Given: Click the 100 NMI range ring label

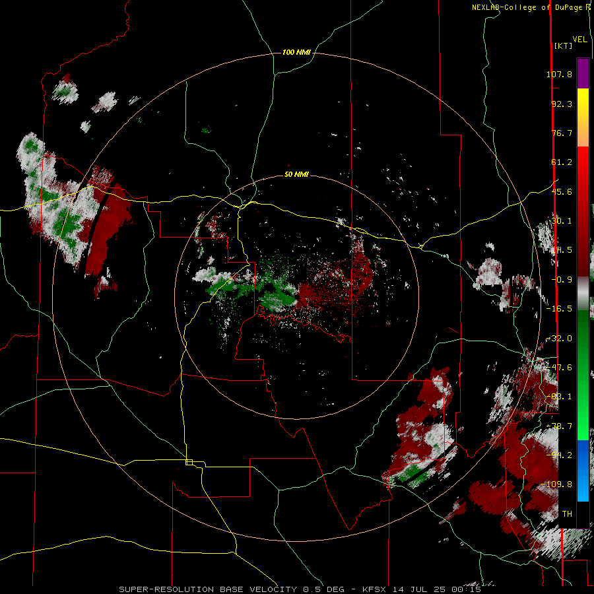Looking at the screenshot, I should click(296, 52).
